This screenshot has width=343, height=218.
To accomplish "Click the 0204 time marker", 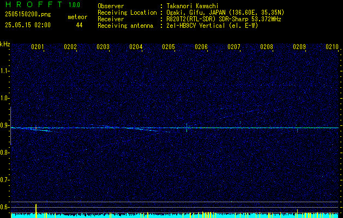I will coord(136,47).
